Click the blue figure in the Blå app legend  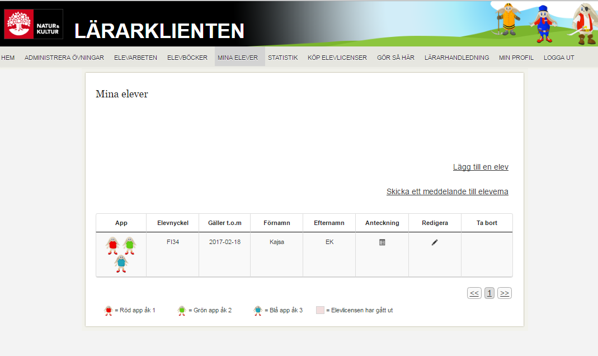(258, 311)
